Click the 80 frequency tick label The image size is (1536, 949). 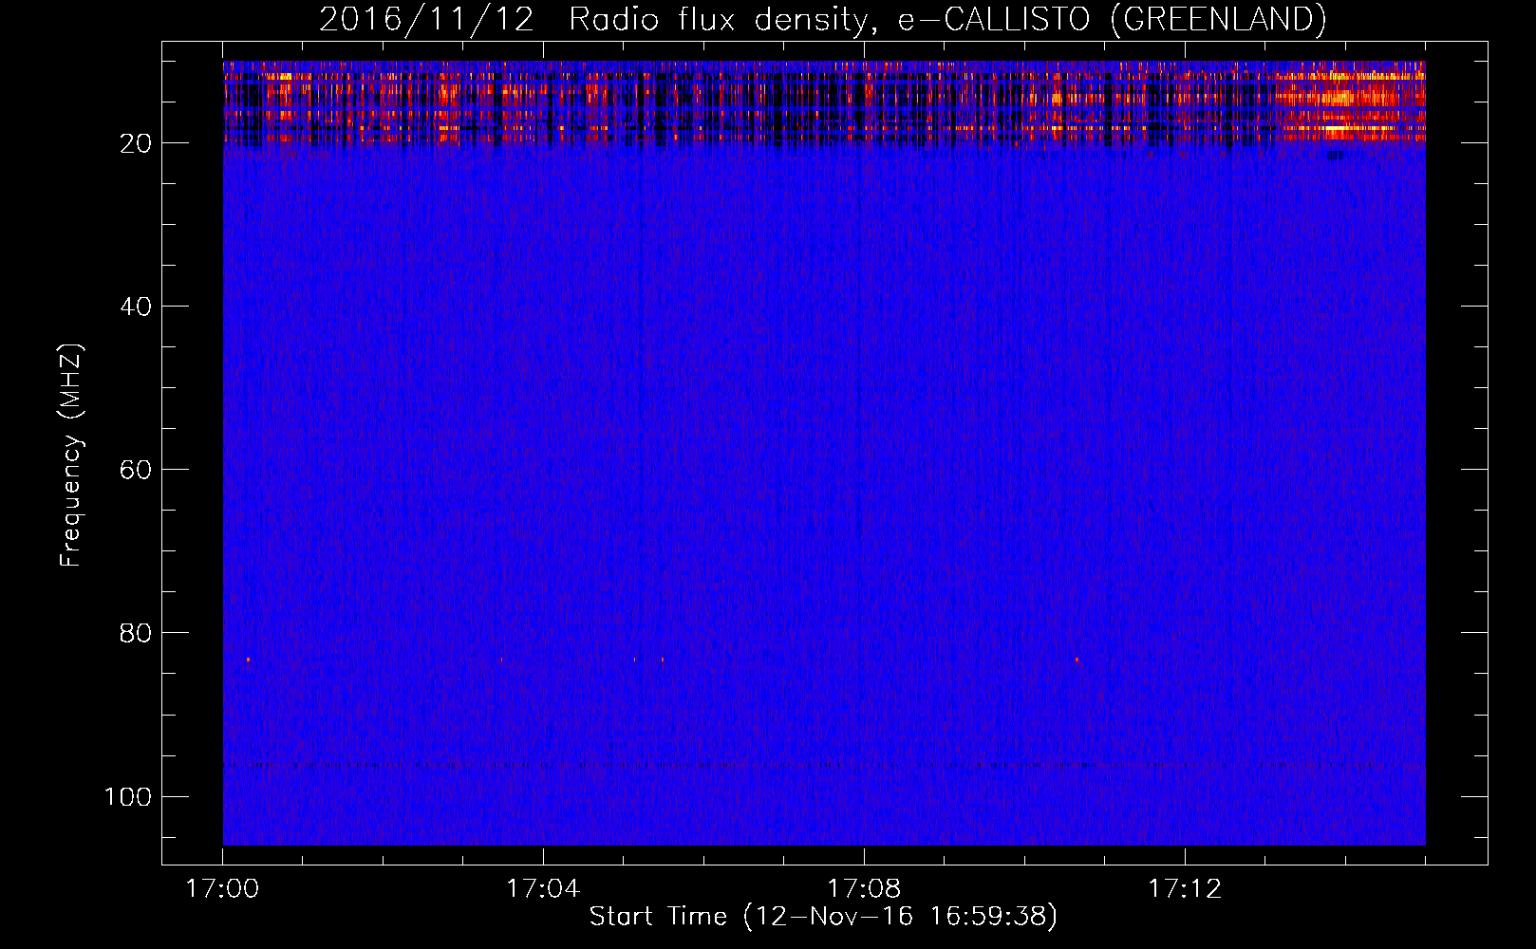[136, 633]
